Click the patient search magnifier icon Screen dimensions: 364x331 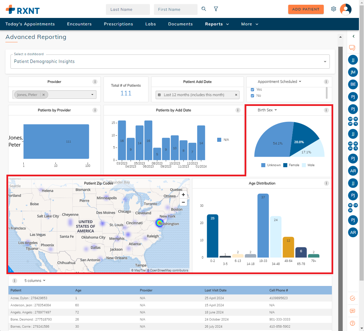click(204, 9)
